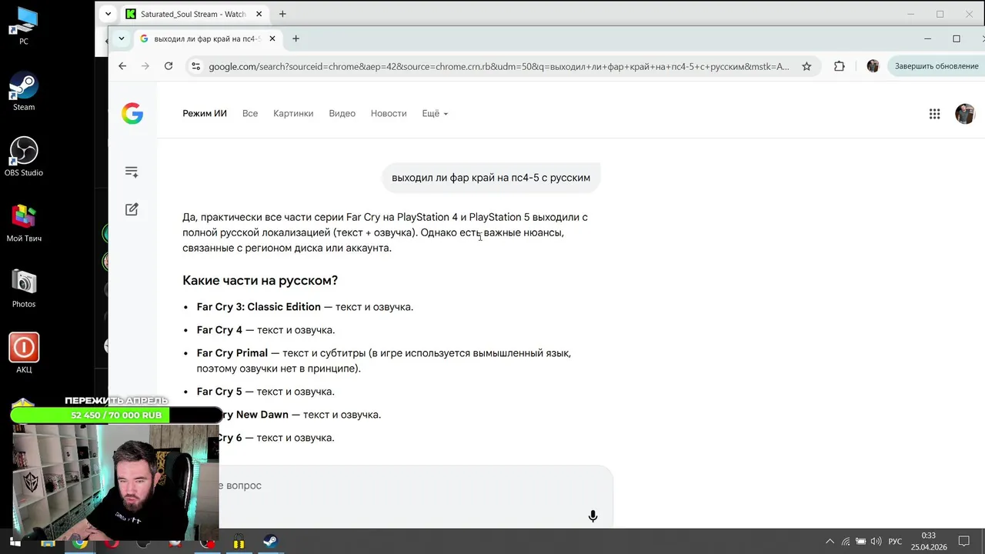Open the PC desktop shortcut

point(24,25)
